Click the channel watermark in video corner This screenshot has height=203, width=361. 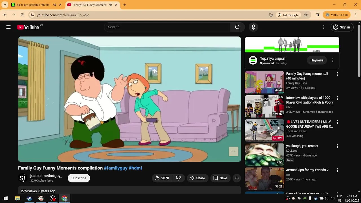click(234, 151)
